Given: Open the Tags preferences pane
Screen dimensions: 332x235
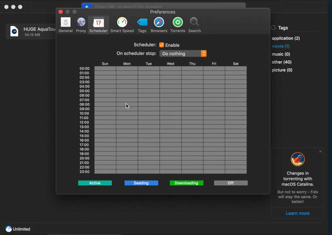Looking at the screenshot, I should pyautogui.click(x=142, y=25).
